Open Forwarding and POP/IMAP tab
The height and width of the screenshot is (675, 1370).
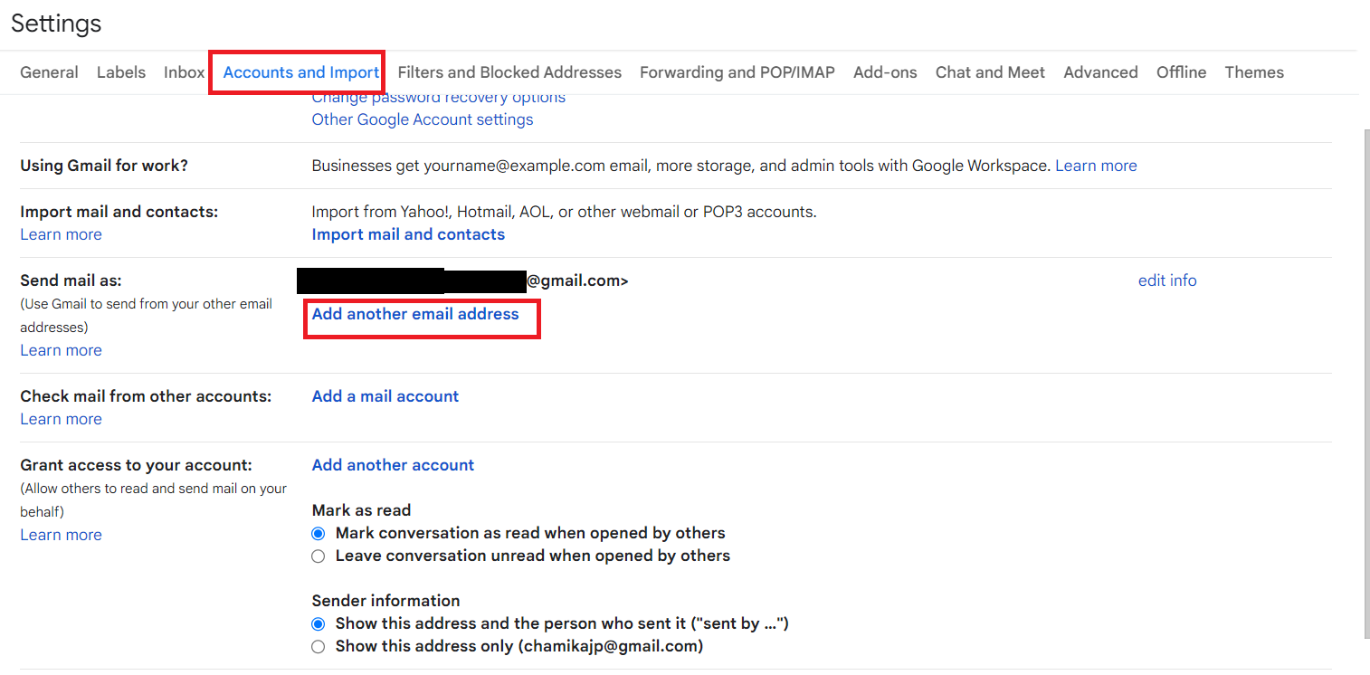coord(737,72)
